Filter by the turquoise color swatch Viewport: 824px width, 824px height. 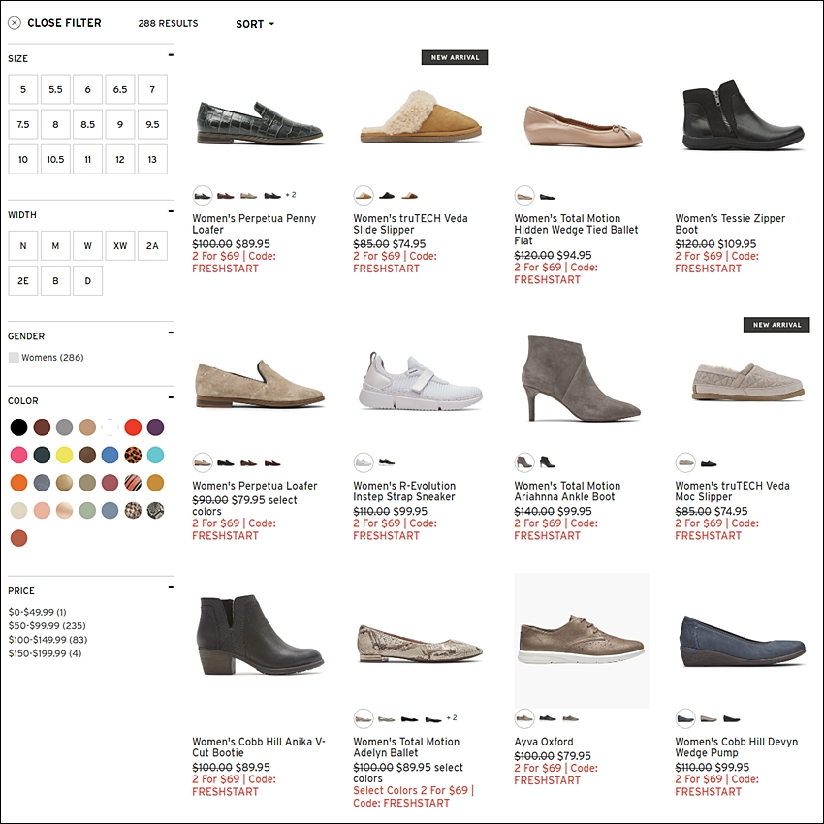click(x=155, y=455)
